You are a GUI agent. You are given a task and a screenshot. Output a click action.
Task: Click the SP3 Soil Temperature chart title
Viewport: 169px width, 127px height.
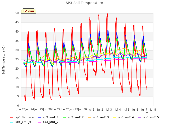(84, 3)
